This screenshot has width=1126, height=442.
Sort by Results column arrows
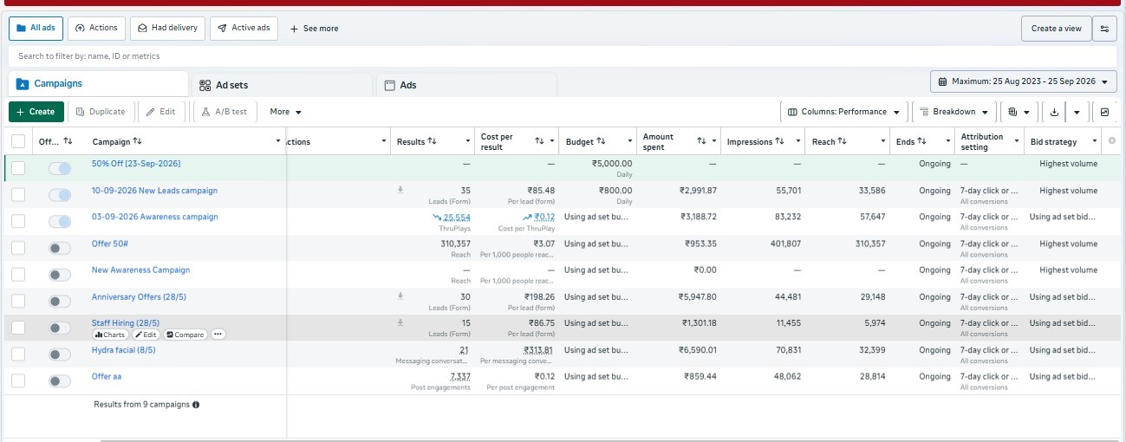pos(432,141)
